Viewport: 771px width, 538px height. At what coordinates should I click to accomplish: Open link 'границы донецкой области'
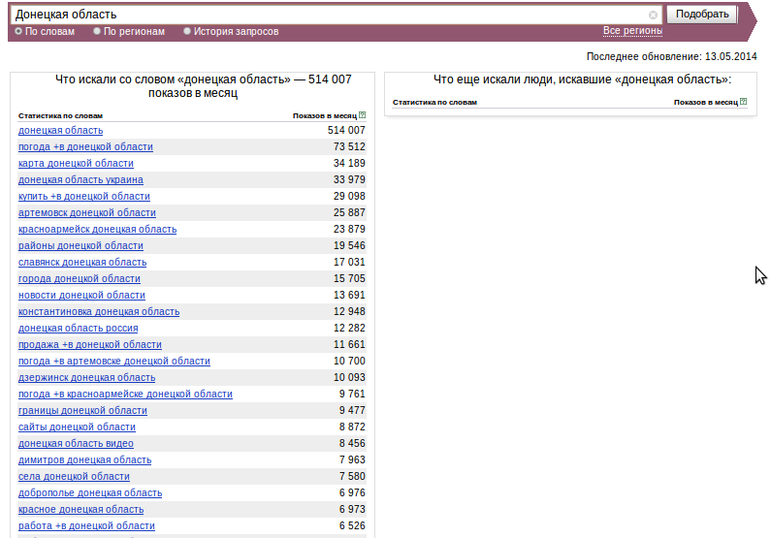pyautogui.click(x=82, y=410)
